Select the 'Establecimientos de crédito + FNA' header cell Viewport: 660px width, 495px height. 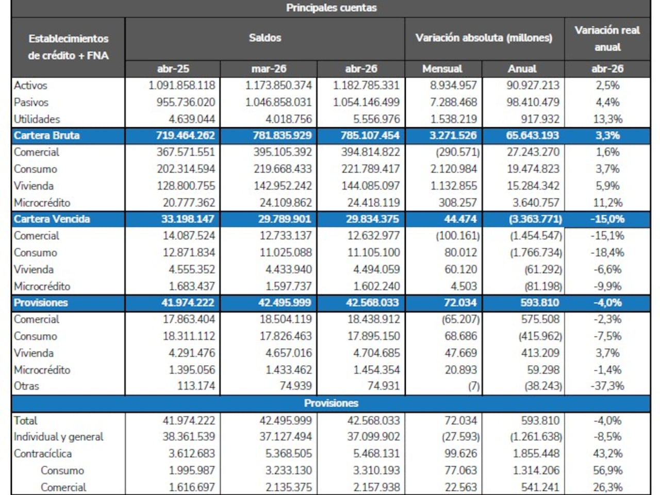click(x=68, y=47)
